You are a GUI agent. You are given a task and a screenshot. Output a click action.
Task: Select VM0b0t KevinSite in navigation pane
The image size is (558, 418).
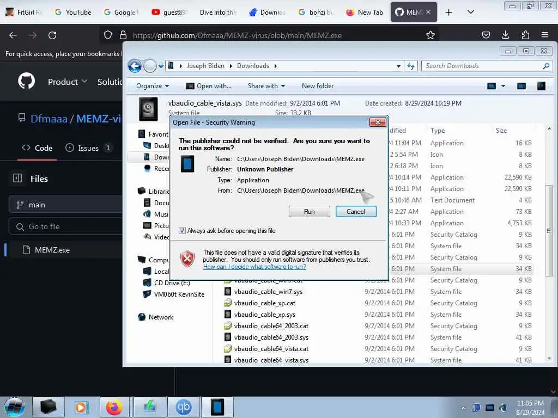click(174, 294)
